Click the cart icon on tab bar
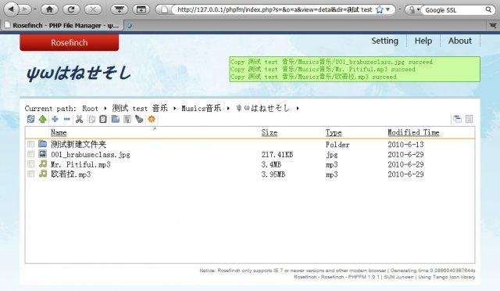Viewport: 500px width, 291px height. 493,25
